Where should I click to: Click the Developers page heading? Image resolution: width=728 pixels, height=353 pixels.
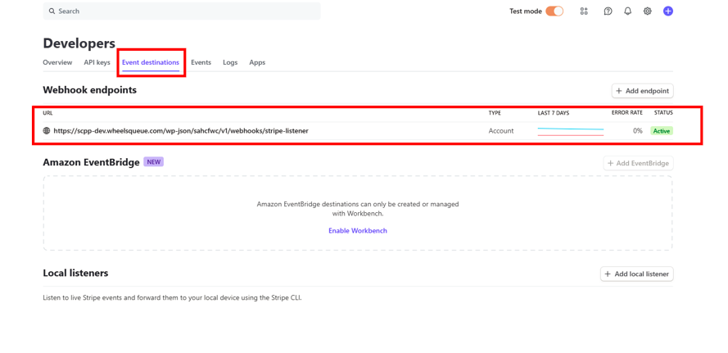click(x=79, y=43)
